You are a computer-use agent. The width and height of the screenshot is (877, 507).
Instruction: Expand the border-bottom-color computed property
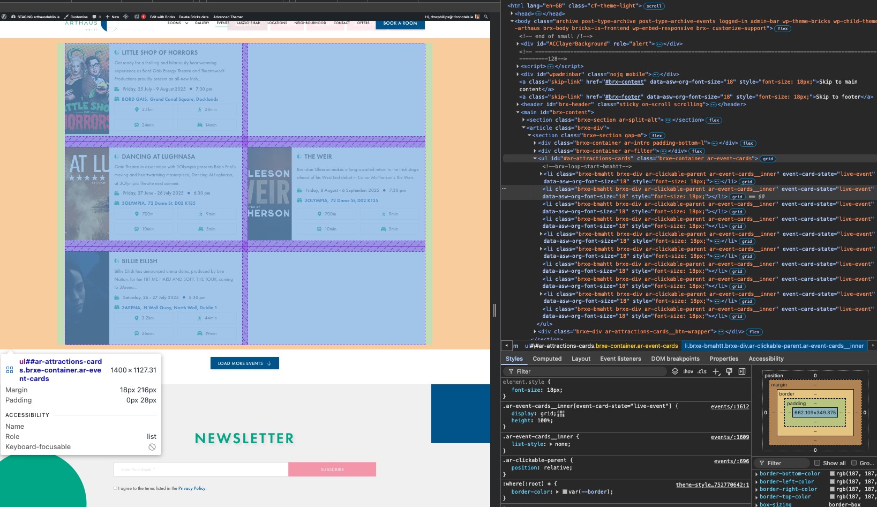[756, 474]
